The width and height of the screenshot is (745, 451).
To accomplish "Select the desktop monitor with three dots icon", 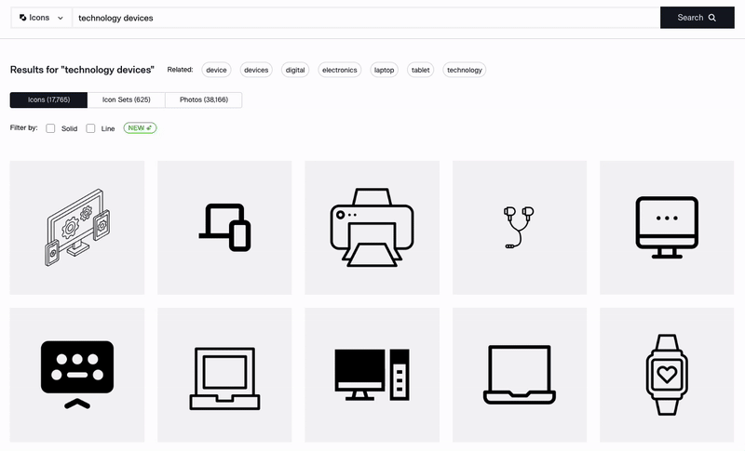I will point(667,228).
